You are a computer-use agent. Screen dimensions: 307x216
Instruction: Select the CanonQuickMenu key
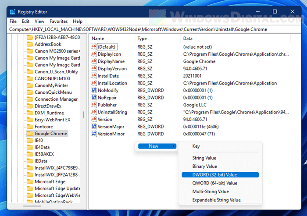point(53,92)
